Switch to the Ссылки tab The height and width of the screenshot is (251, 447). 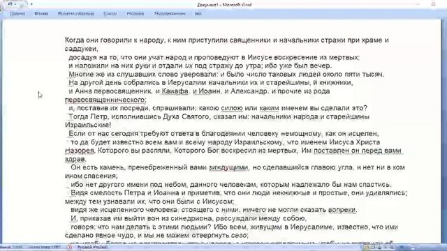pyautogui.click(x=110, y=13)
